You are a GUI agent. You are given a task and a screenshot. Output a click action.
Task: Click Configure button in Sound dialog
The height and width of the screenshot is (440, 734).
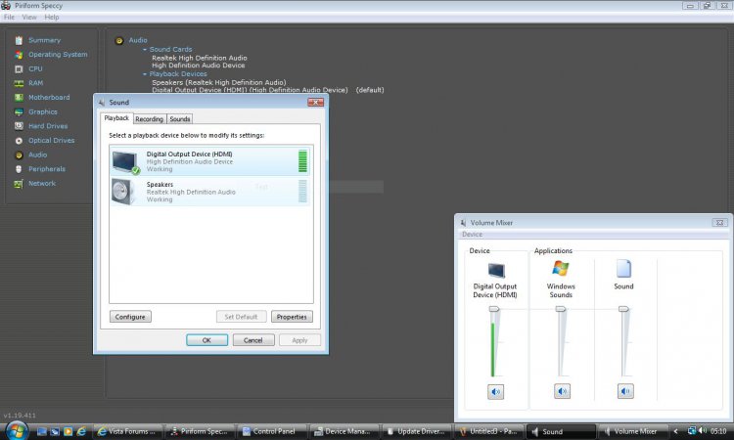[x=130, y=317]
